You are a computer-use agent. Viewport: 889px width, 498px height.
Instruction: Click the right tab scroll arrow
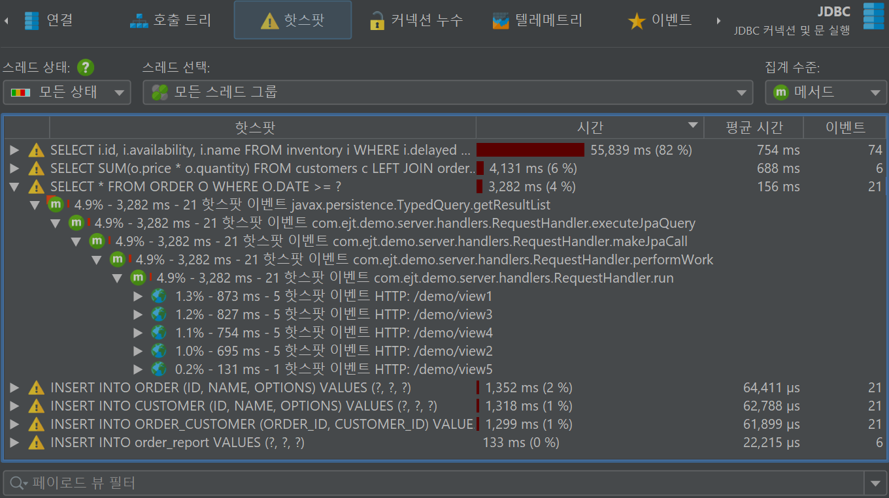718,21
